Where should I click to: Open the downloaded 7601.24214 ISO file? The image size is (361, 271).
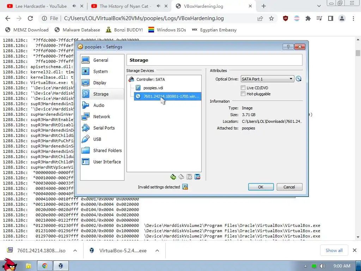37,251
